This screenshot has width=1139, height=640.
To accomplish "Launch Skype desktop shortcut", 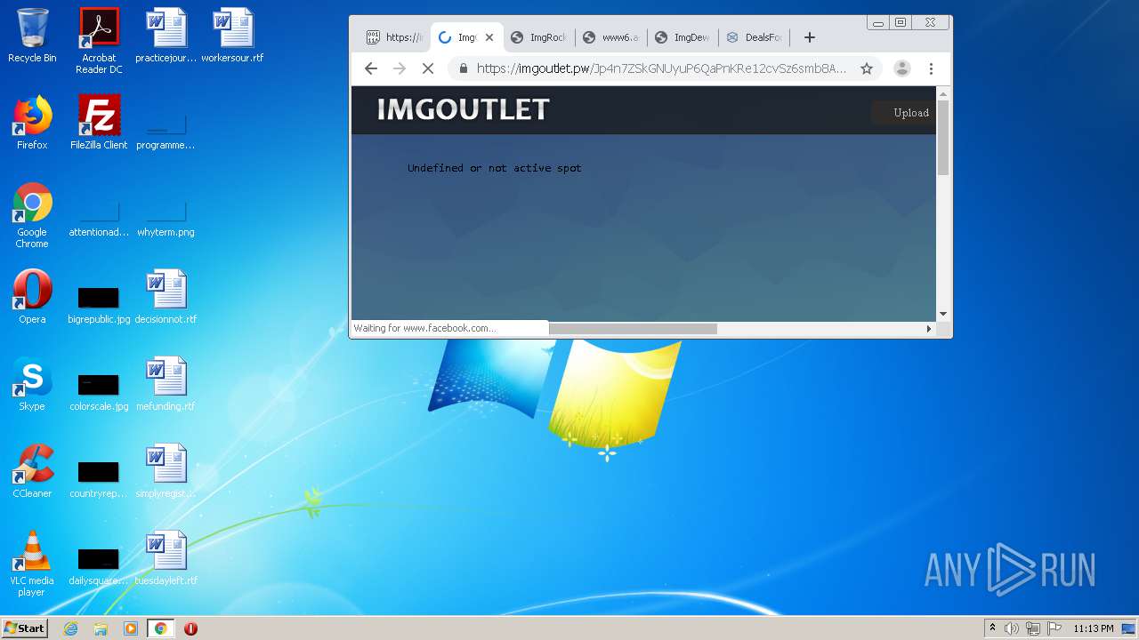I will pos(32,384).
